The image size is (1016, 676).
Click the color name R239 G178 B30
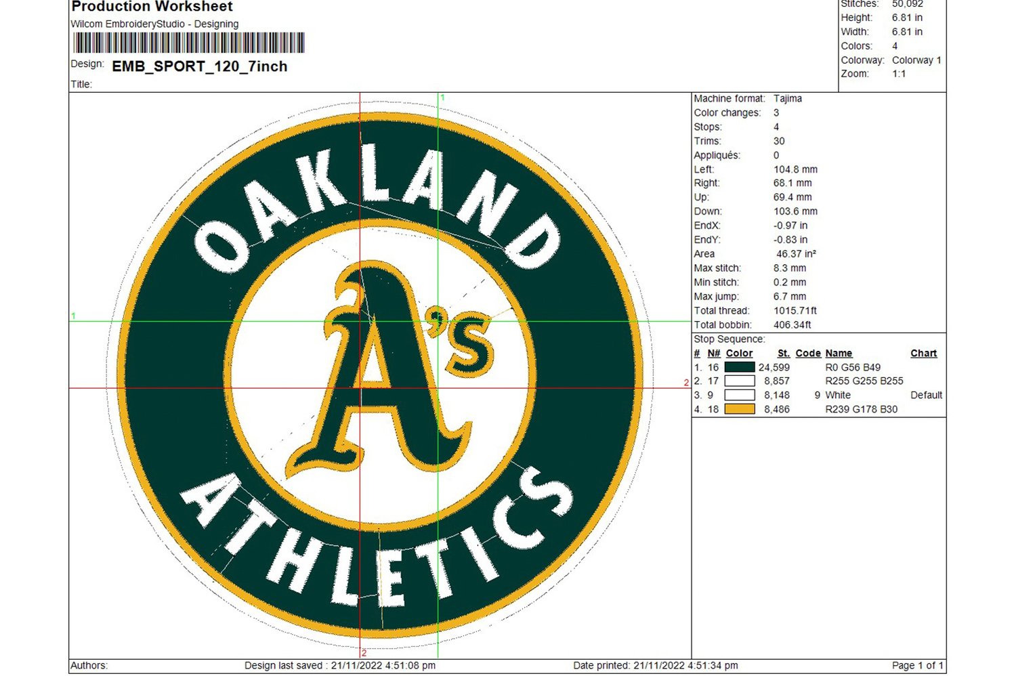pos(862,409)
